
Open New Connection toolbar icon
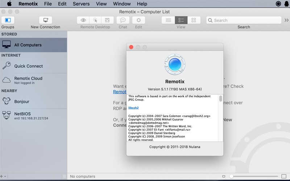46,20
